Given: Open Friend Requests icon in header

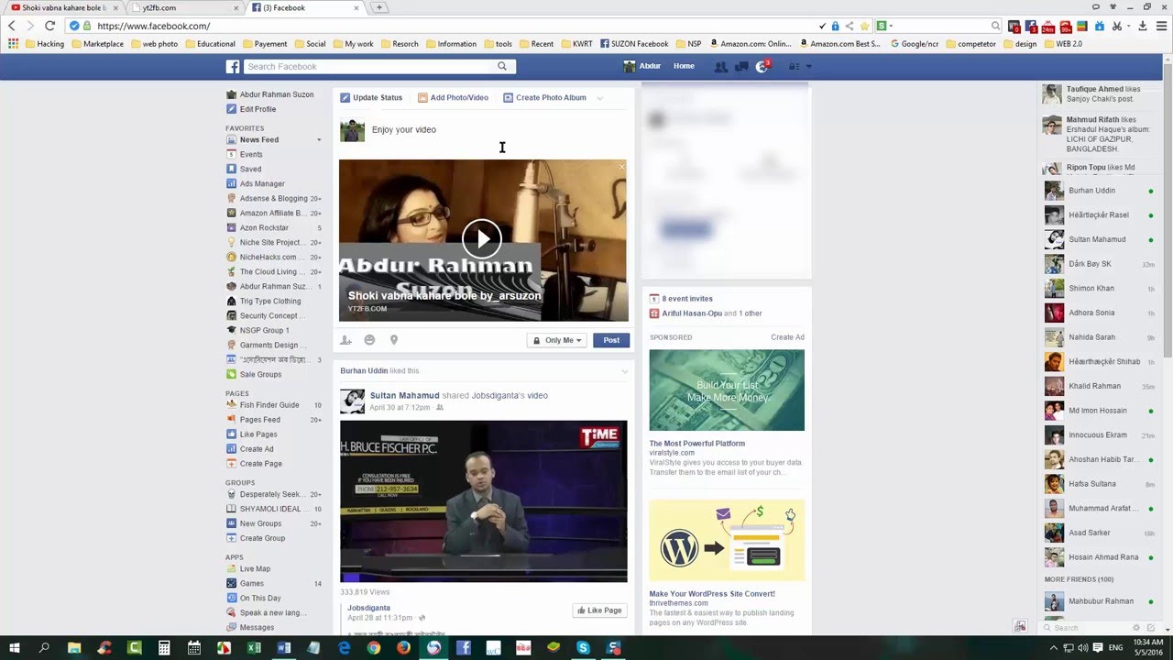Looking at the screenshot, I should click(x=721, y=67).
